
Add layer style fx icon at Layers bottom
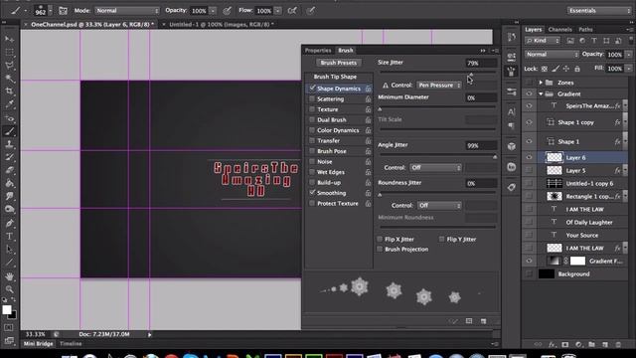pyautogui.click(x=552, y=345)
